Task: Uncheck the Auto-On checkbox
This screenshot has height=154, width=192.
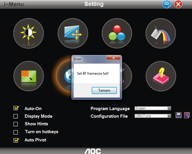Action: [16, 108]
